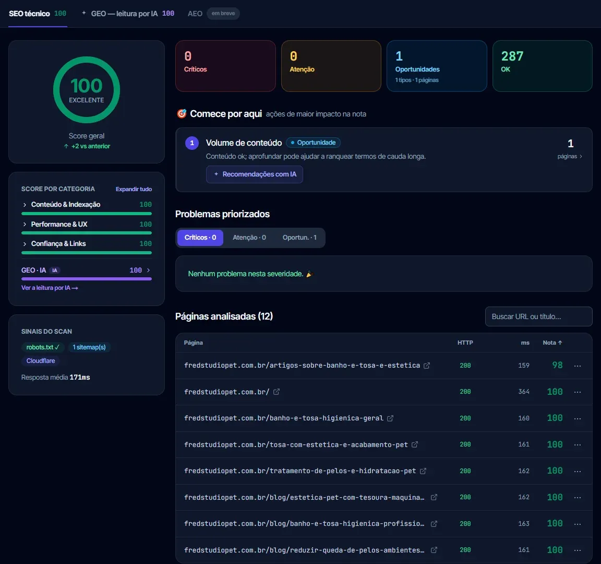Click the robots.txt signal chip
The height and width of the screenshot is (564, 601).
tap(43, 347)
